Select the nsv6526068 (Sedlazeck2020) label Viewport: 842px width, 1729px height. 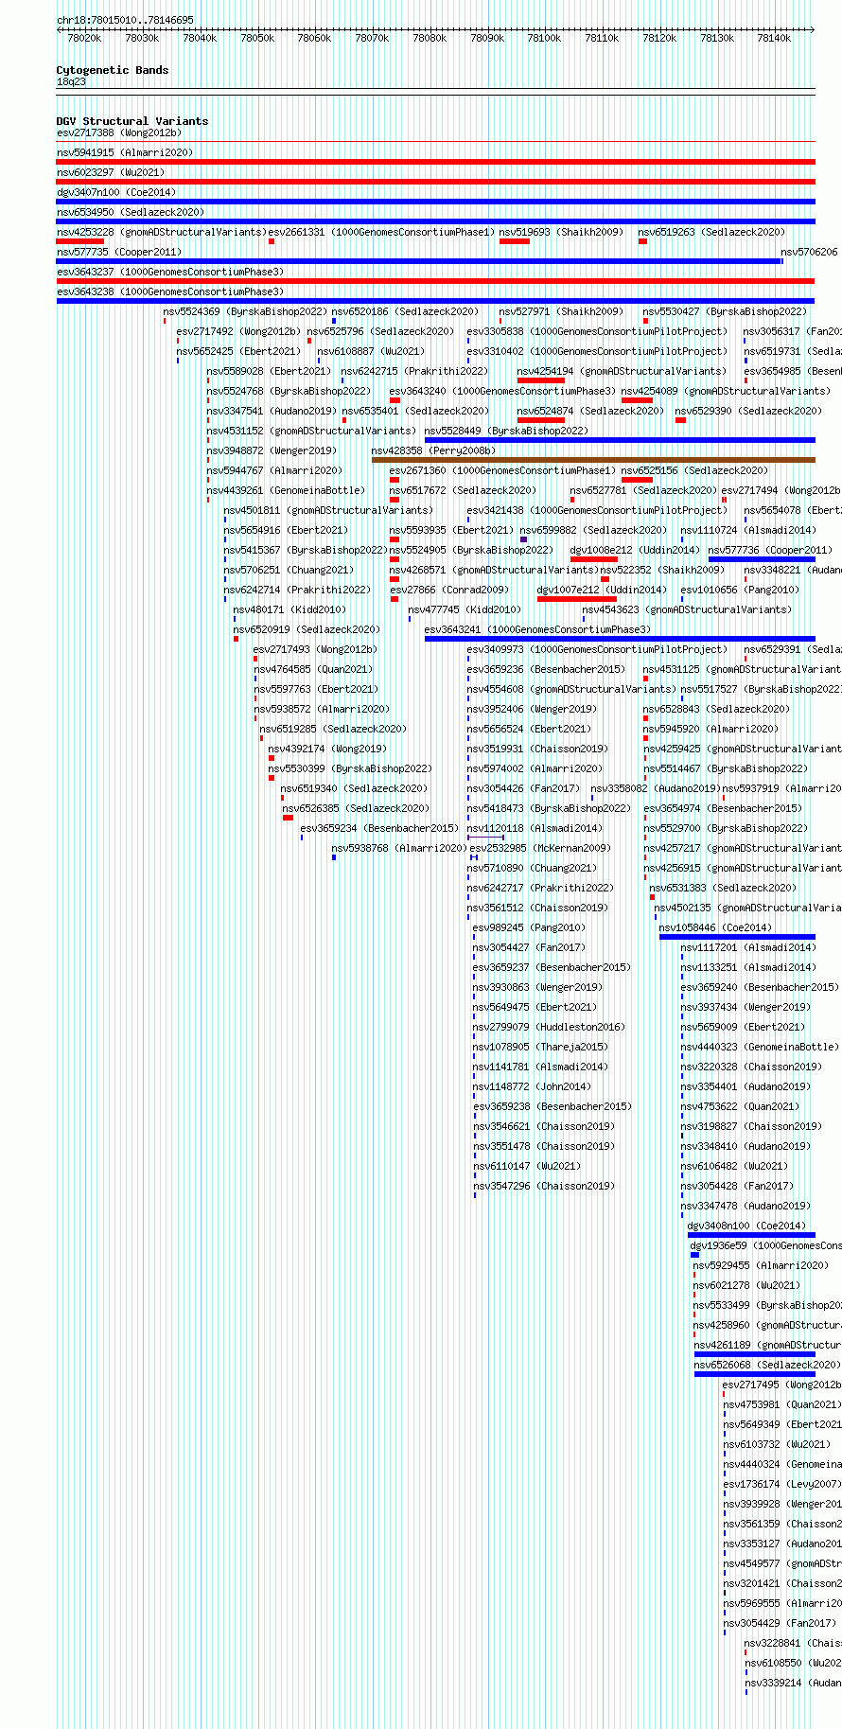click(767, 1366)
